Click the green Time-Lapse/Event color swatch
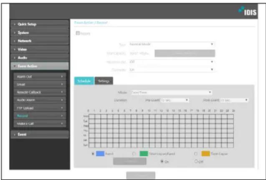Image resolution: width=266 pixels, height=180 pixels. tap(144, 154)
